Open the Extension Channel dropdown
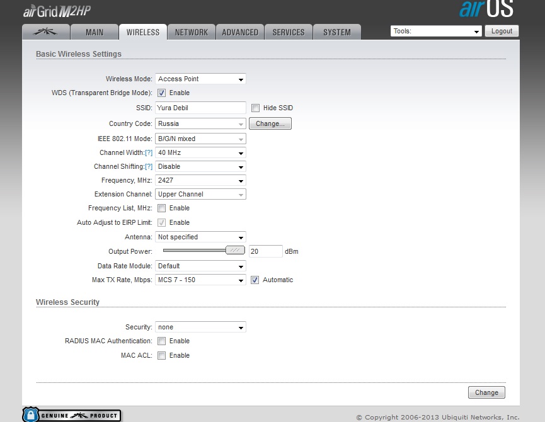545x422 pixels. click(x=200, y=194)
